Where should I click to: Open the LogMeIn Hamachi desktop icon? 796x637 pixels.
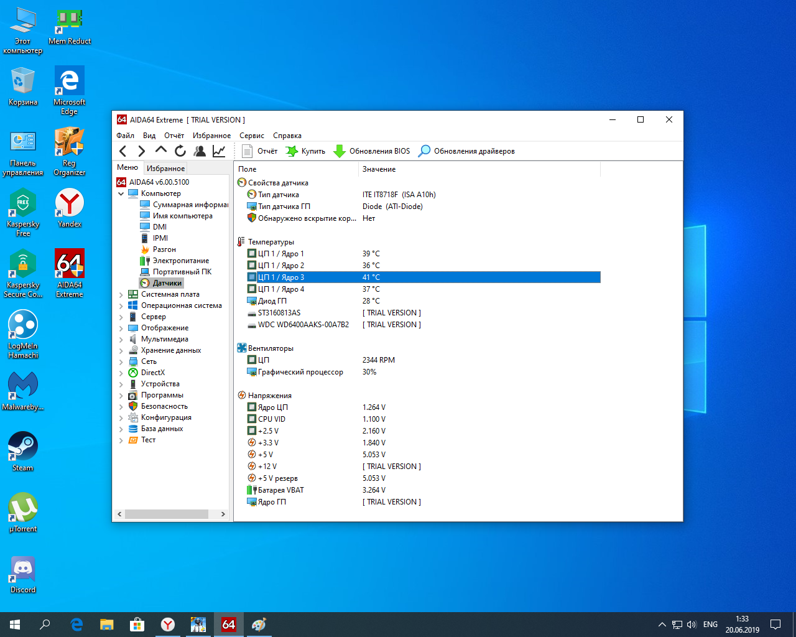(x=23, y=335)
